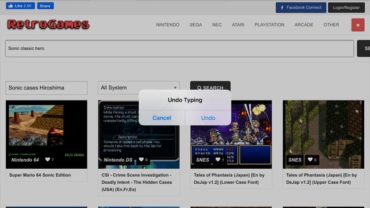
Task: Click the 'Sonic cases Hiroshima' text field
Action: point(46,88)
